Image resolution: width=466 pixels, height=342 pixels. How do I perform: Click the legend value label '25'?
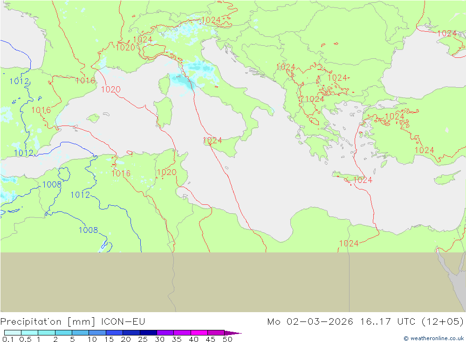pos(143,339)
